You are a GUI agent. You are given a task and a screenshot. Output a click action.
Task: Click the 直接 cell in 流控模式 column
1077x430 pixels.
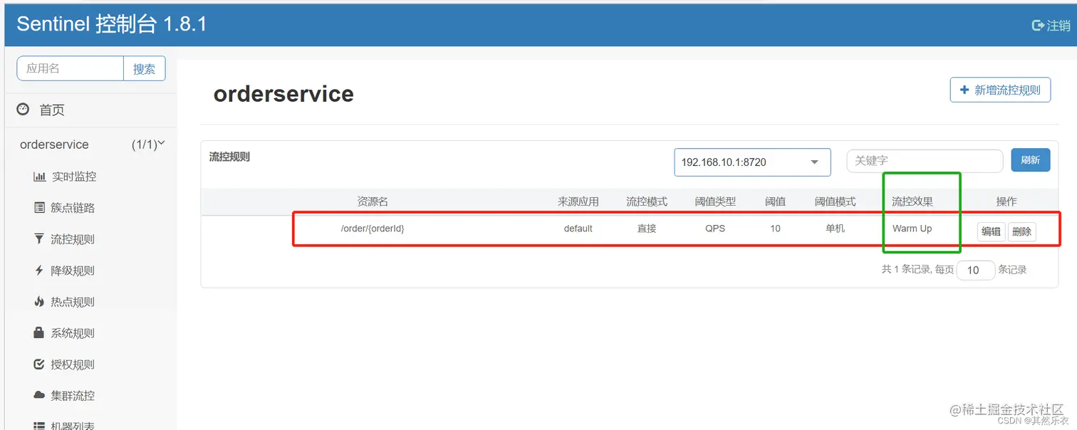[647, 229]
